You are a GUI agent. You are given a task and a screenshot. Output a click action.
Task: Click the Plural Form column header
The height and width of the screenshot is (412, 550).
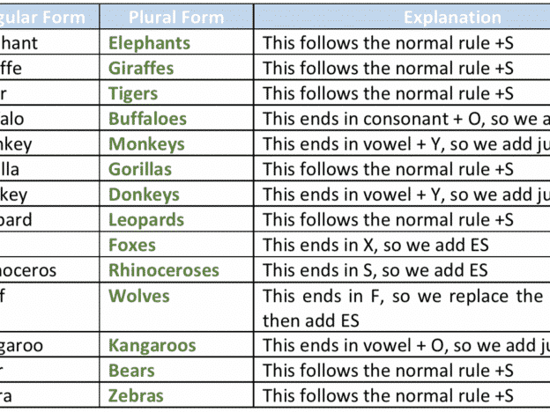176,18
